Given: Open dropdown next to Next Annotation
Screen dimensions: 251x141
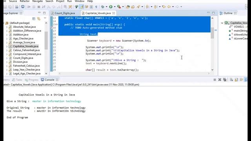Looking at the screenshot, I should 151,7.
